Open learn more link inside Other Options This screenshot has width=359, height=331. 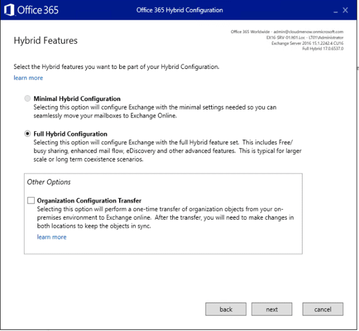coord(51,237)
